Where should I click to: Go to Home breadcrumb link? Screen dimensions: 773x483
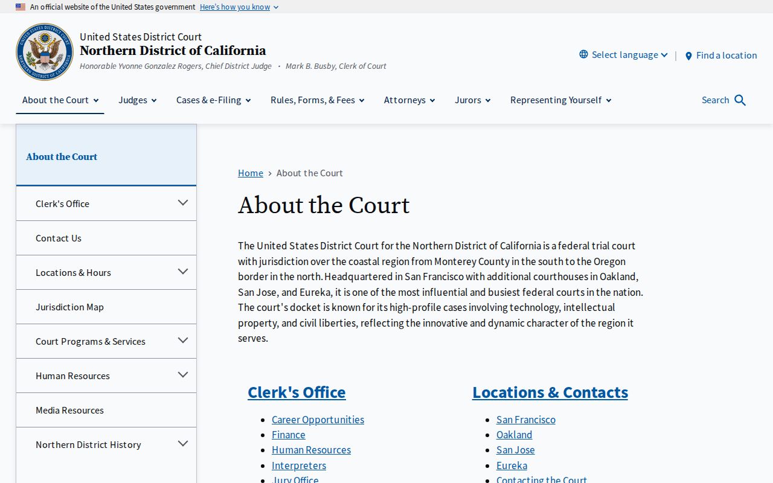click(x=251, y=173)
